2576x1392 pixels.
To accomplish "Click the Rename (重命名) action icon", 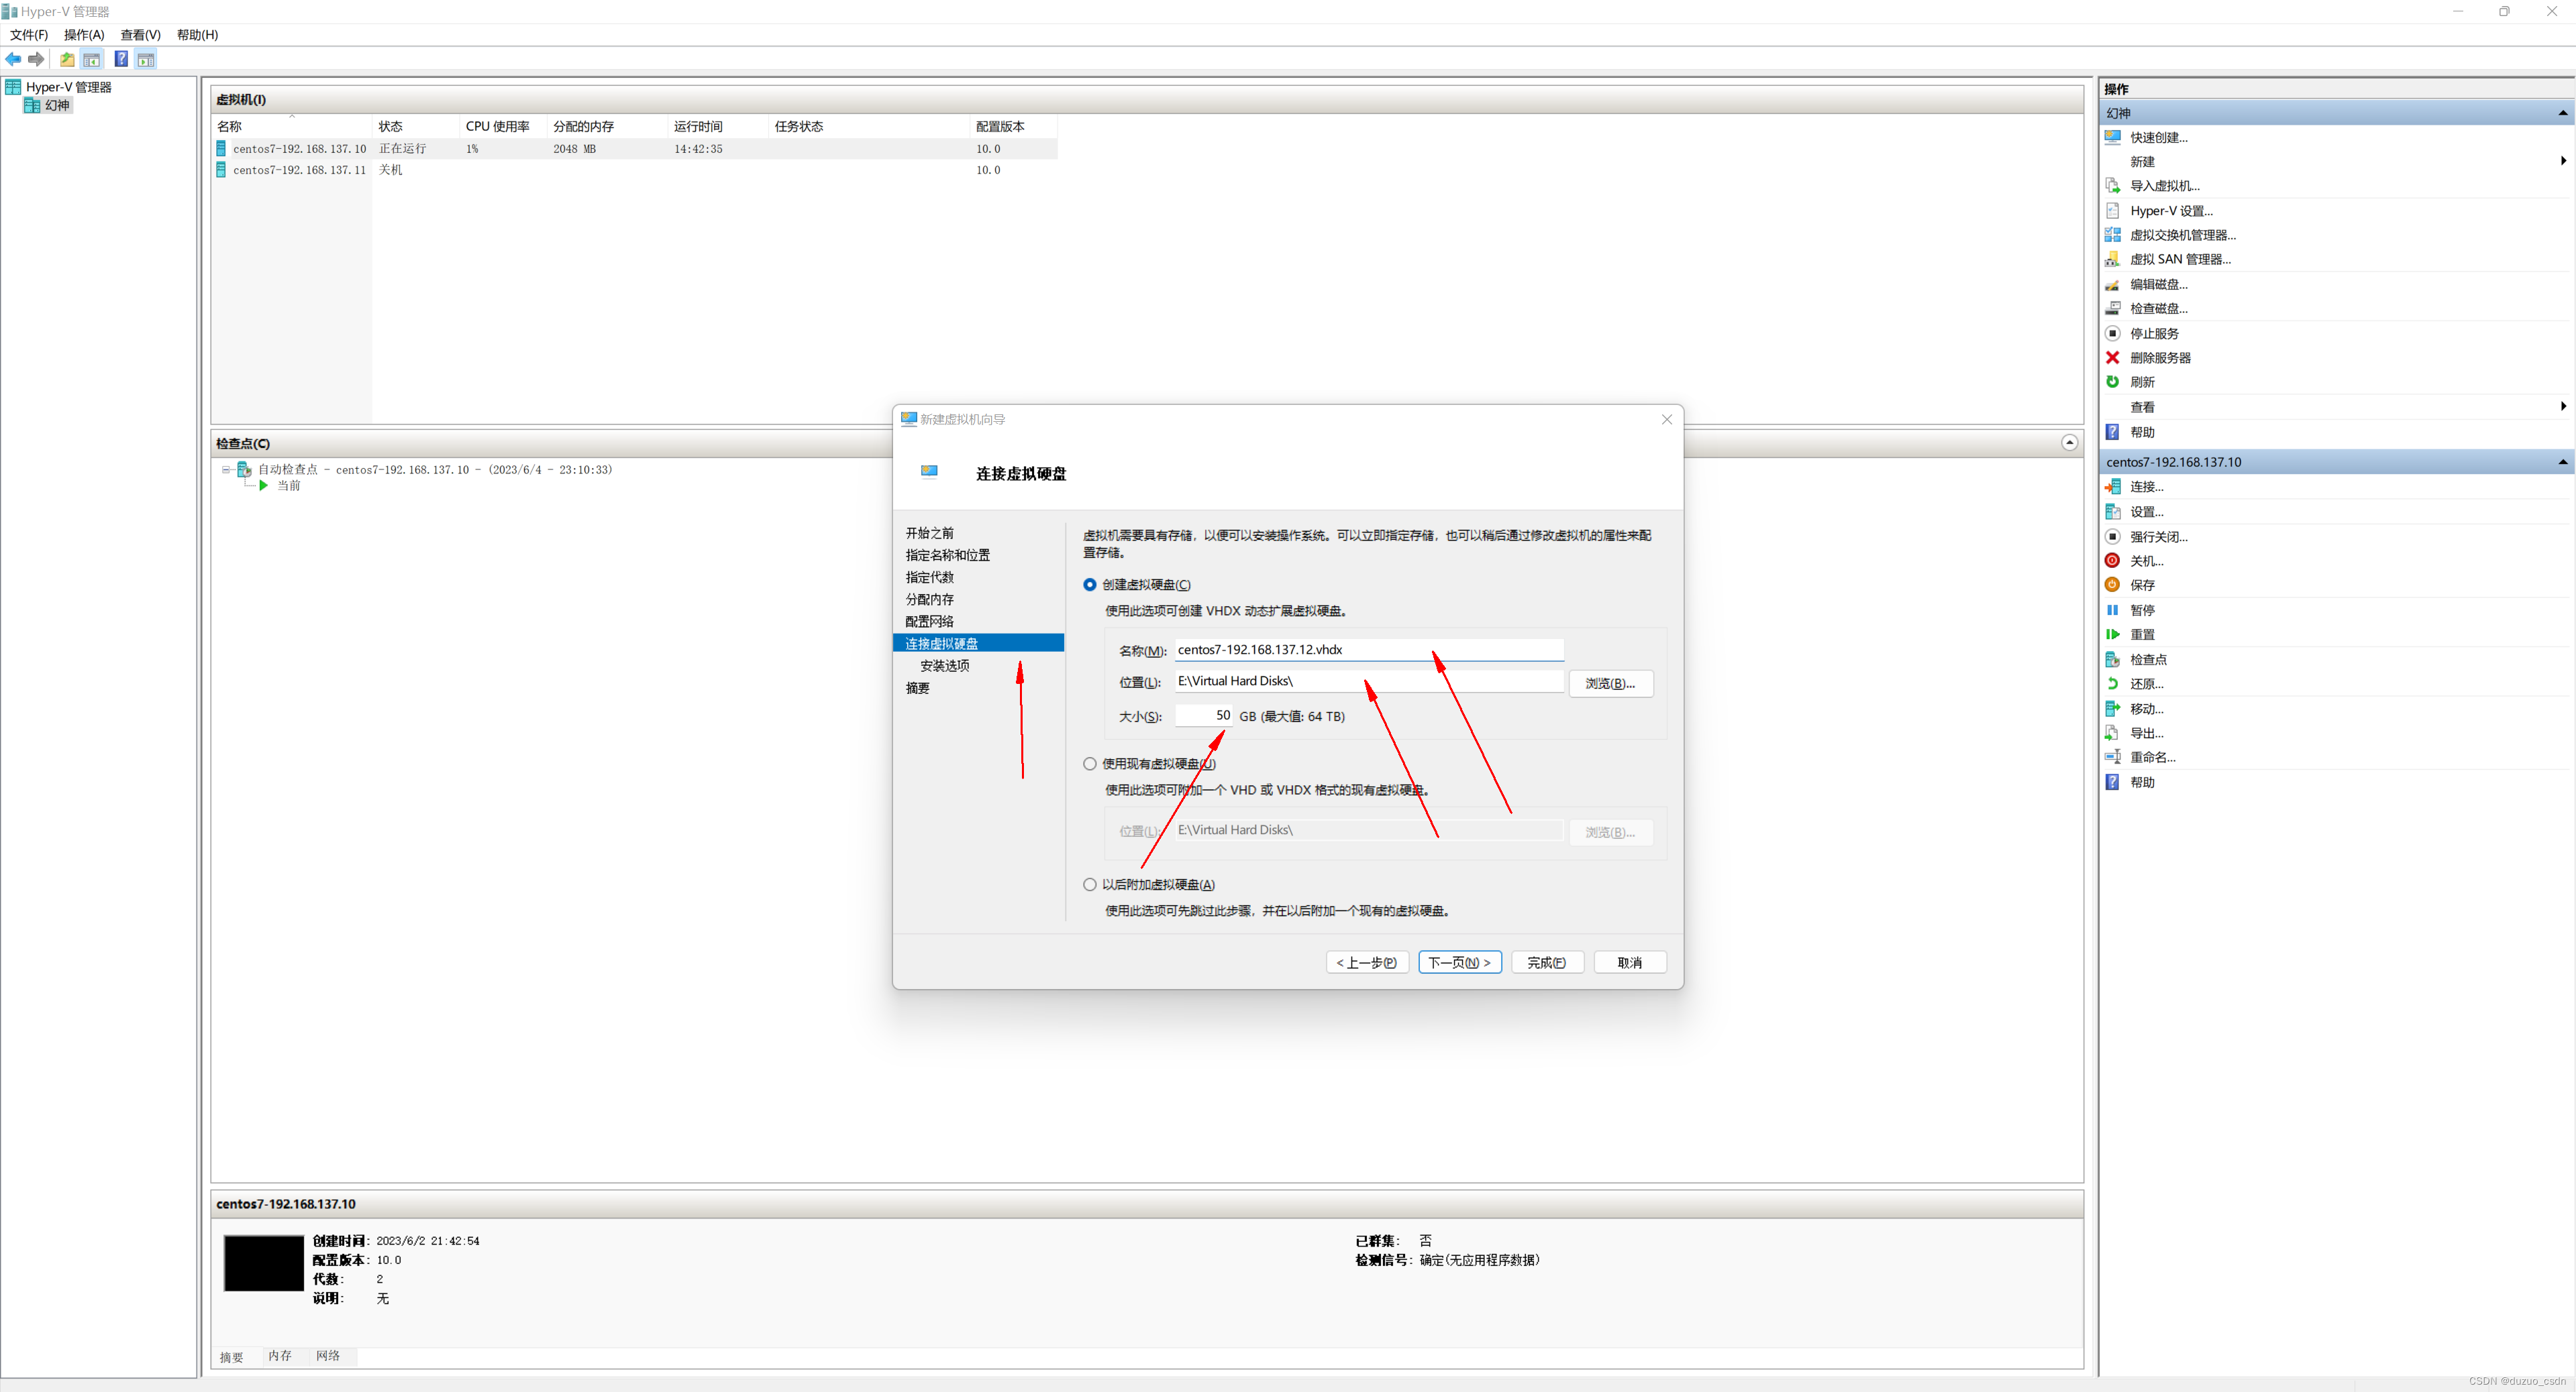I will tap(2113, 756).
